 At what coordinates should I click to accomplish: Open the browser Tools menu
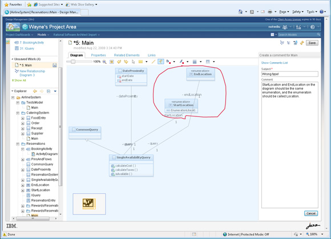[x=312, y=12]
